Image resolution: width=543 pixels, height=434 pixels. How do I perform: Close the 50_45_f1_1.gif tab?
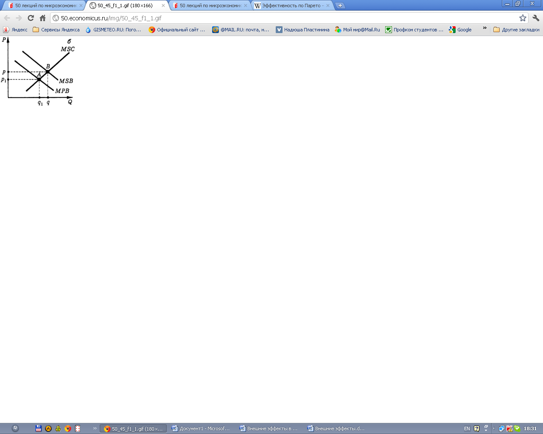point(163,6)
